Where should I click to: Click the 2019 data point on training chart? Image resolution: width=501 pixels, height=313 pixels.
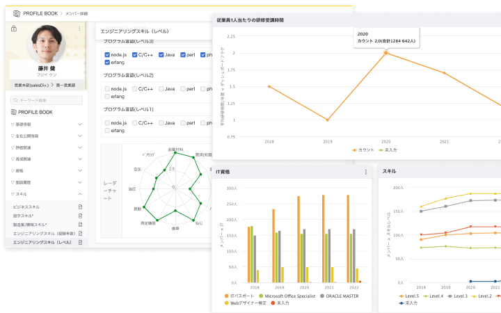(x=328, y=120)
